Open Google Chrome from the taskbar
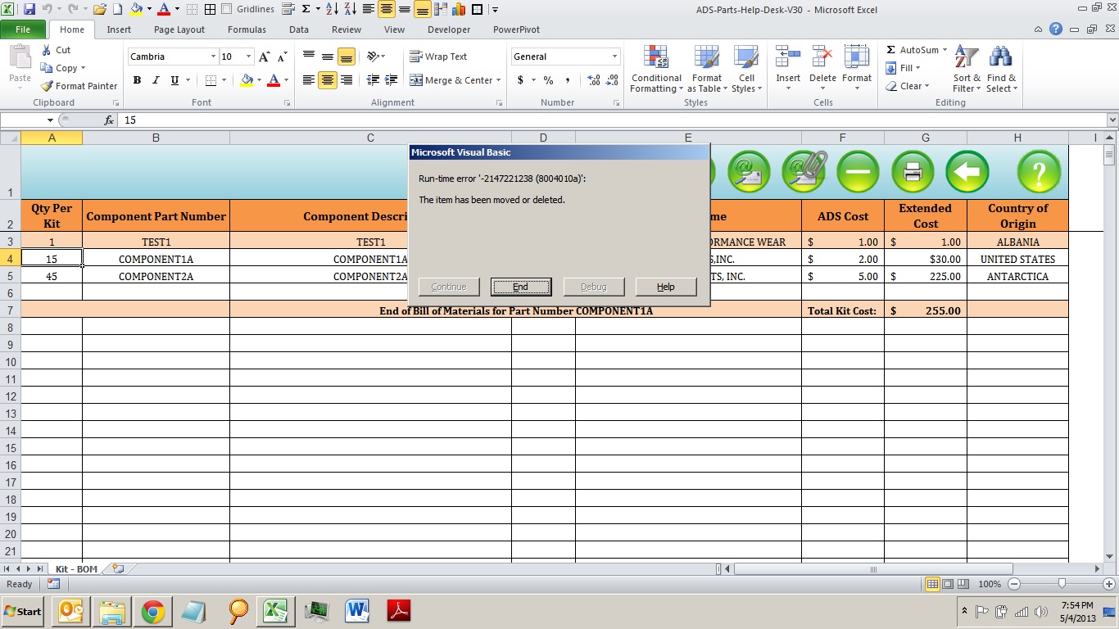This screenshot has height=629, width=1119. point(152,611)
